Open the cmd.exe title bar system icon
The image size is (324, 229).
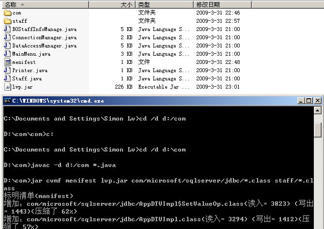[x=7, y=101]
